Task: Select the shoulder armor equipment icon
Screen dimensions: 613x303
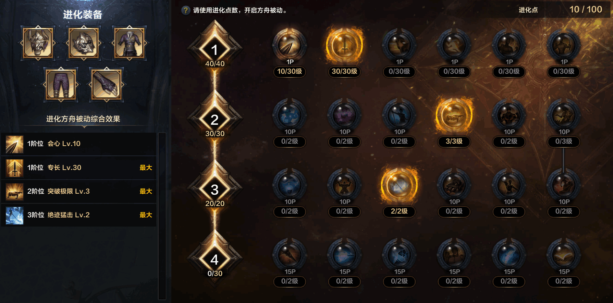Action: (x=84, y=43)
